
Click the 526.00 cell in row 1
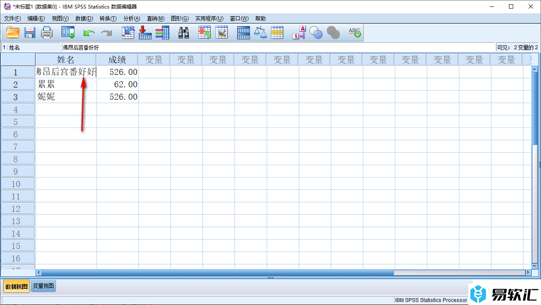coord(118,72)
